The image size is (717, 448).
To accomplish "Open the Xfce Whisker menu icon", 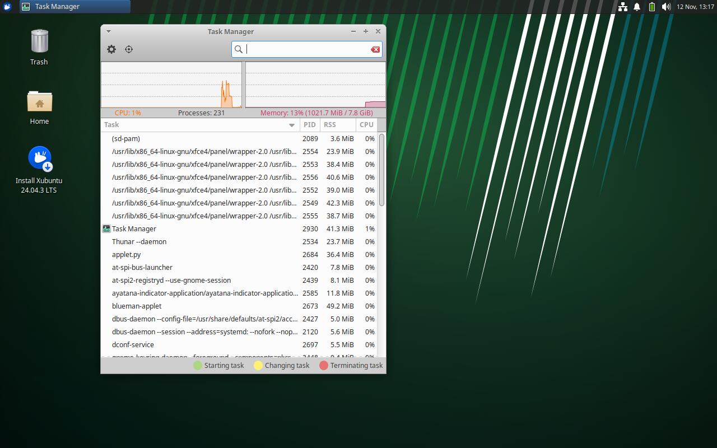I will tap(7, 7).
